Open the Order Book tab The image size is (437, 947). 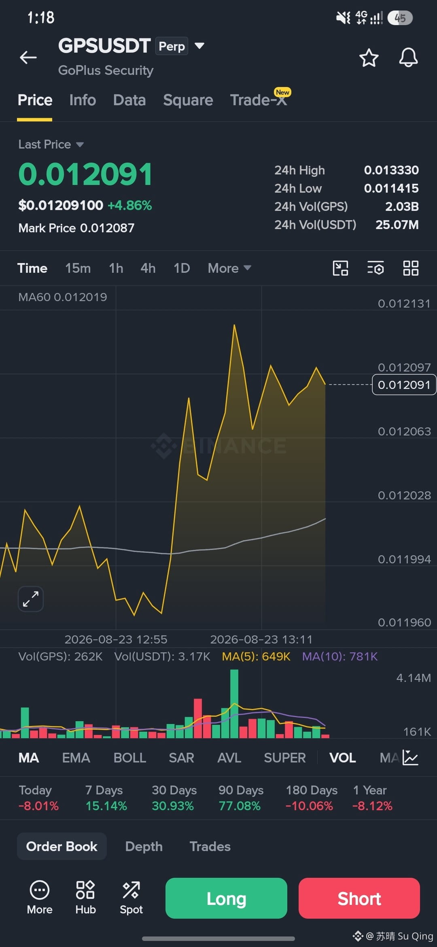point(62,846)
